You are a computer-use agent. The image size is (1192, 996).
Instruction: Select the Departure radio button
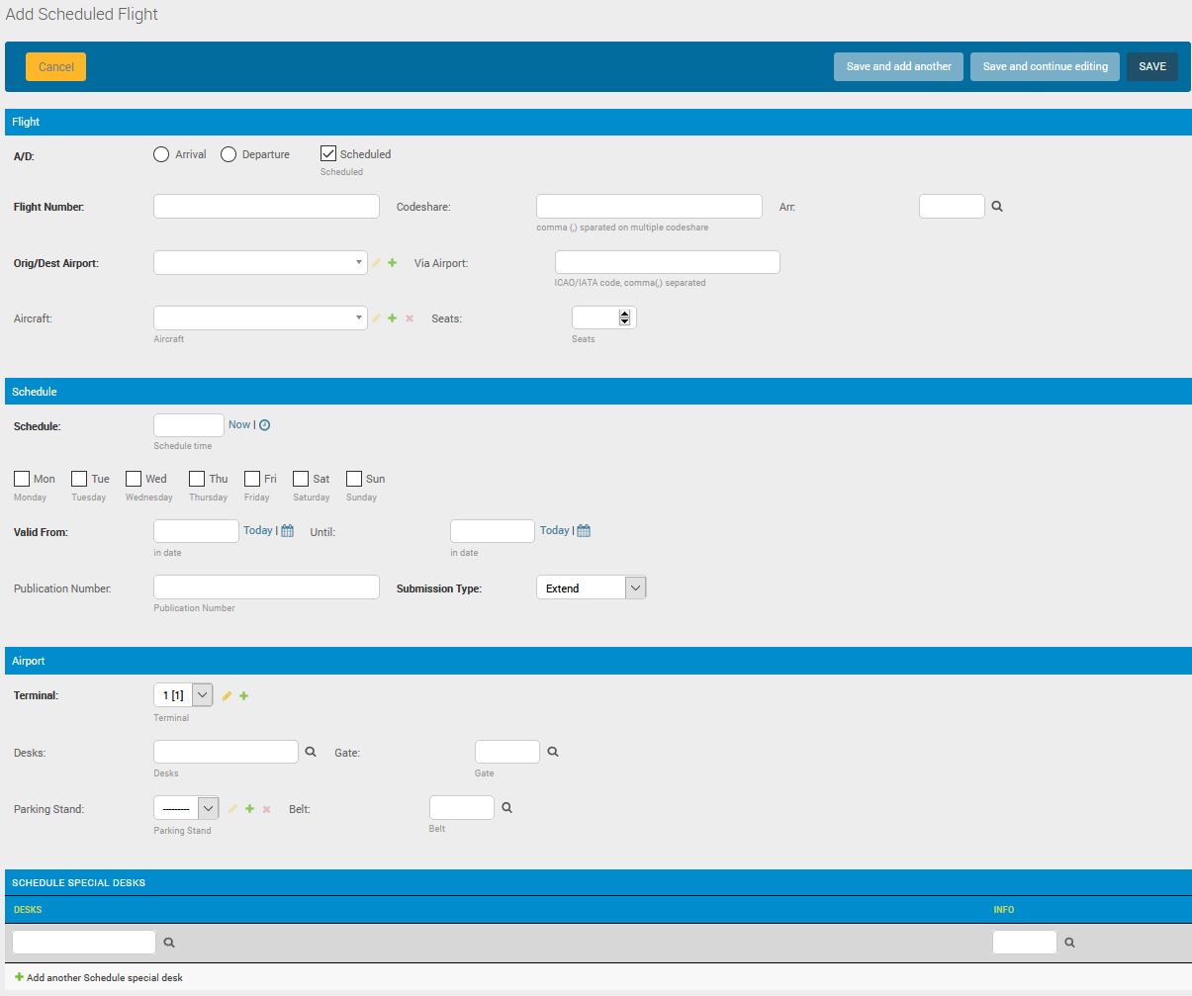point(229,154)
